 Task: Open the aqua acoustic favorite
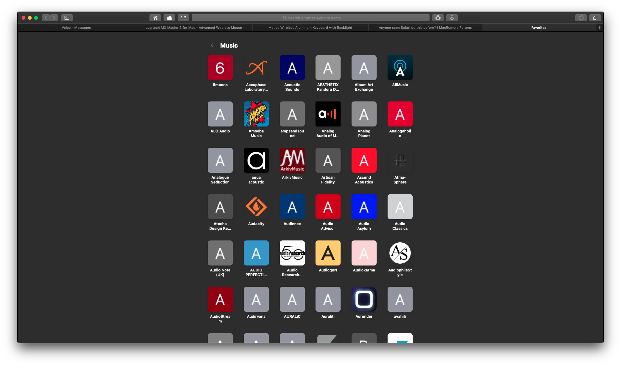coord(256,160)
